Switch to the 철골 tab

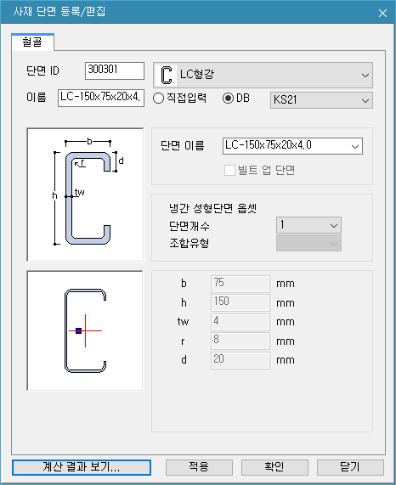(32, 42)
